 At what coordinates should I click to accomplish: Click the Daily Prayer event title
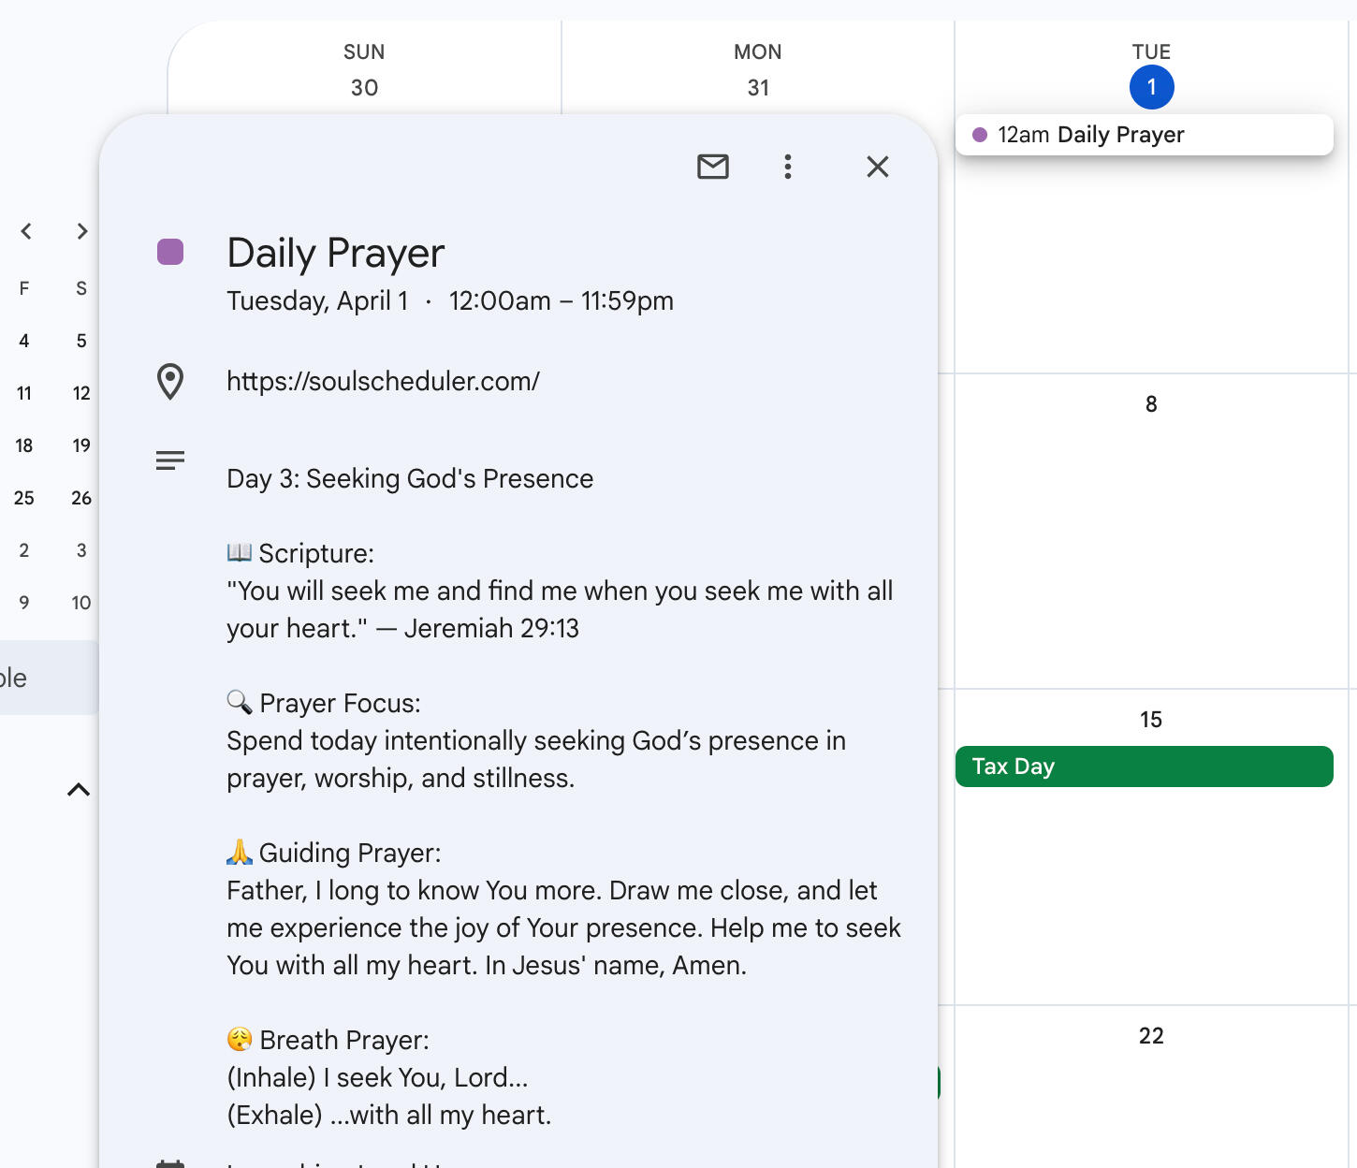(x=335, y=254)
